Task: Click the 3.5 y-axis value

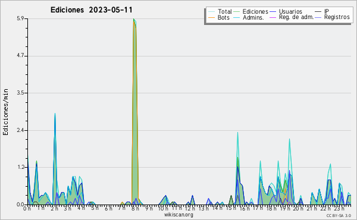Action: point(20,93)
